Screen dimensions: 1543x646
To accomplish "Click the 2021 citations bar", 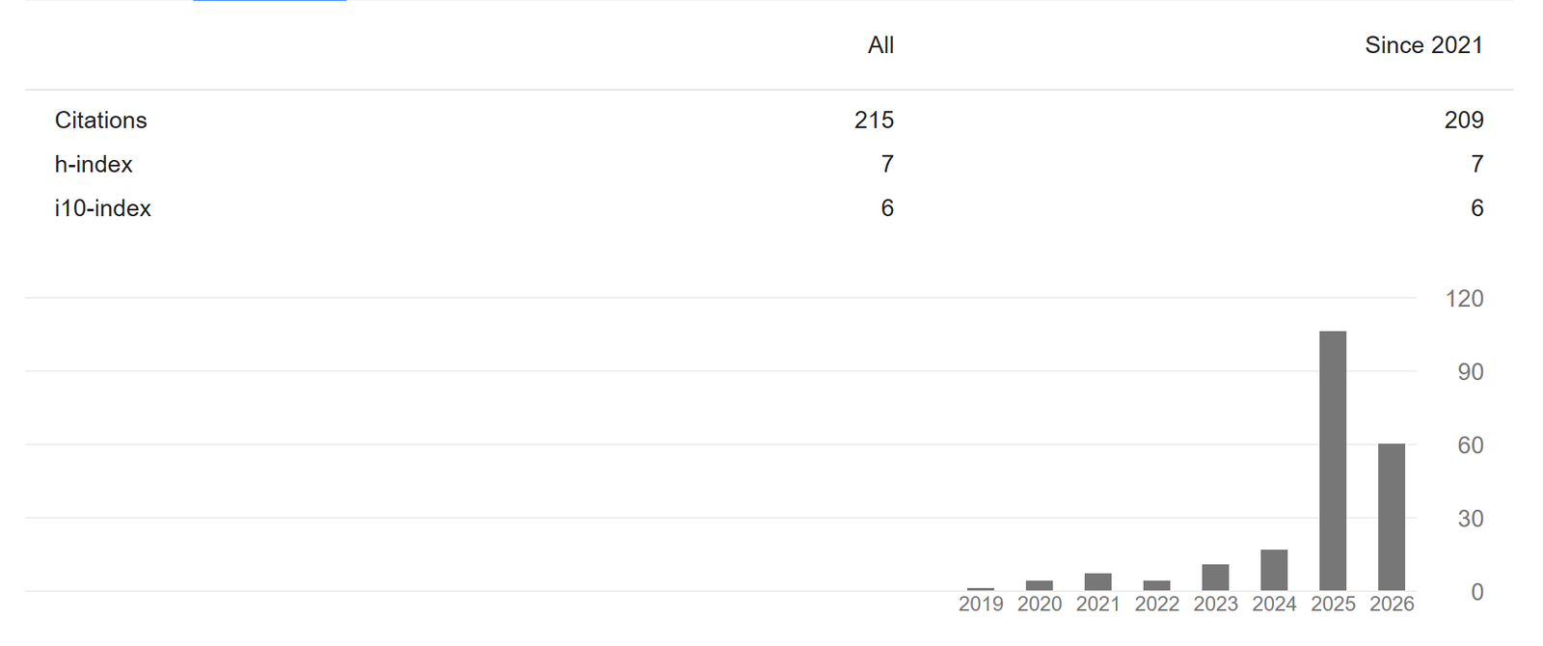I will [x=1097, y=582].
